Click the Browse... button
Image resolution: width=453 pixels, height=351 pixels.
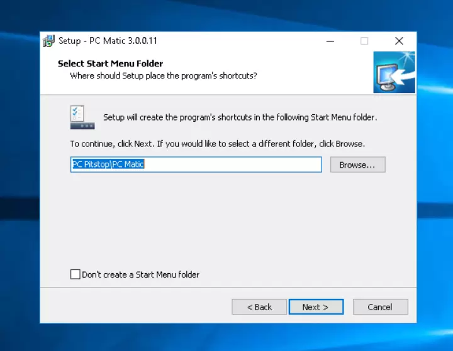click(x=357, y=165)
